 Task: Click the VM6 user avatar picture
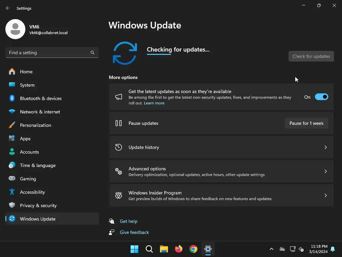tap(15, 29)
